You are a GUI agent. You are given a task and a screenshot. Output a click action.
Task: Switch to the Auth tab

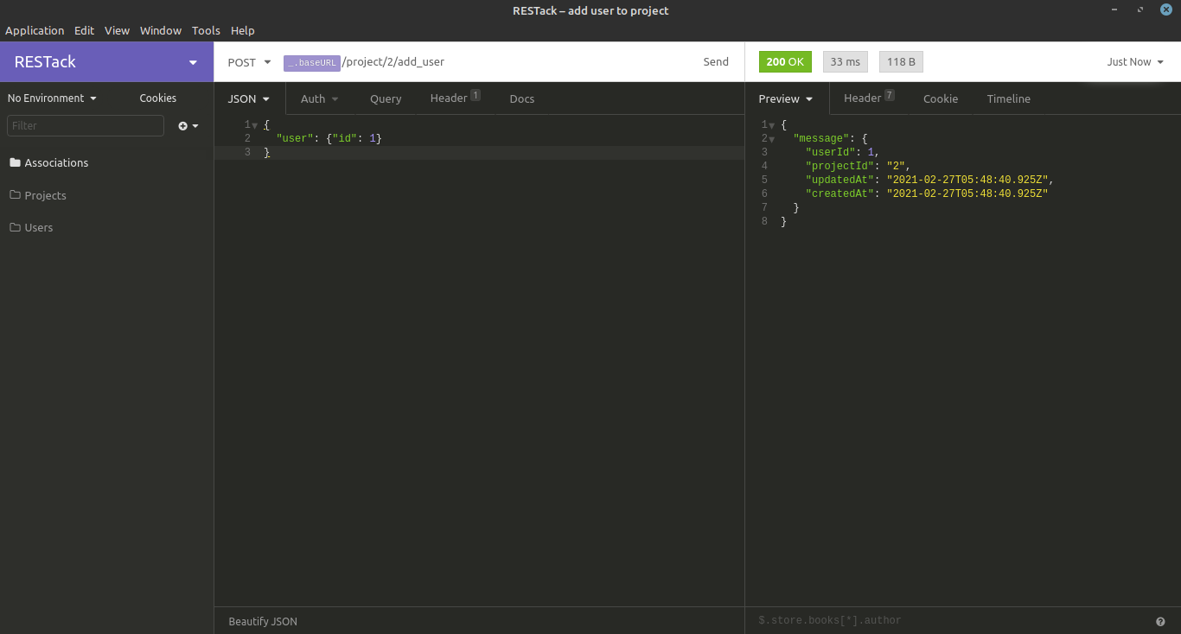tap(320, 98)
